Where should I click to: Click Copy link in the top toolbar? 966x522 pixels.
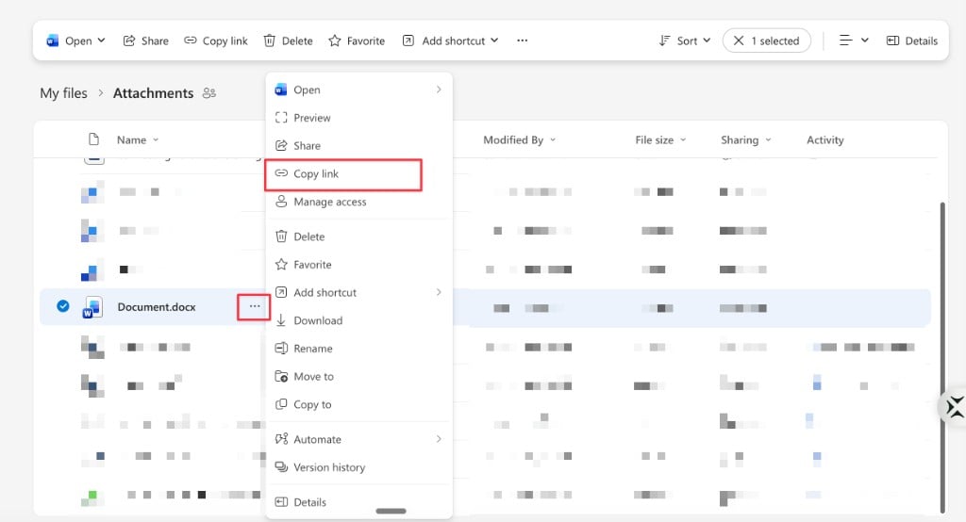pos(216,41)
